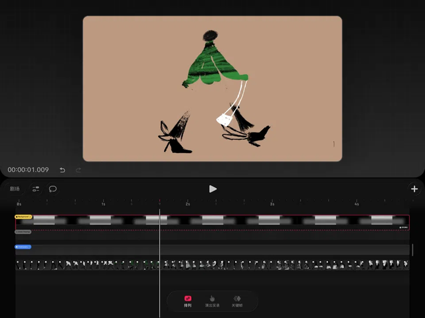Click the timeline vertical scrollbar handle
Image resolution: width=425 pixels, height=318 pixels.
412,250
